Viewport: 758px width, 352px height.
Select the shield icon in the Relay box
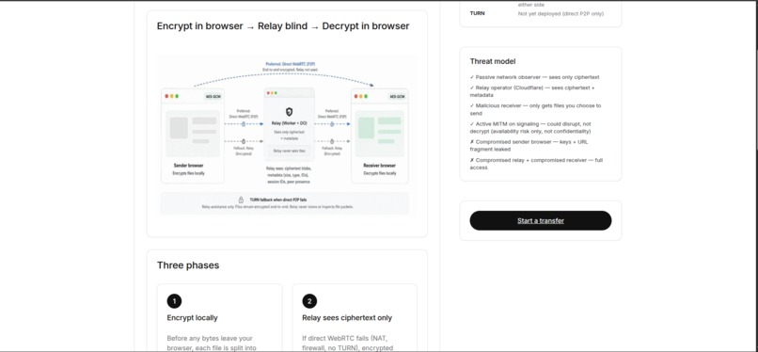pyautogui.click(x=289, y=112)
